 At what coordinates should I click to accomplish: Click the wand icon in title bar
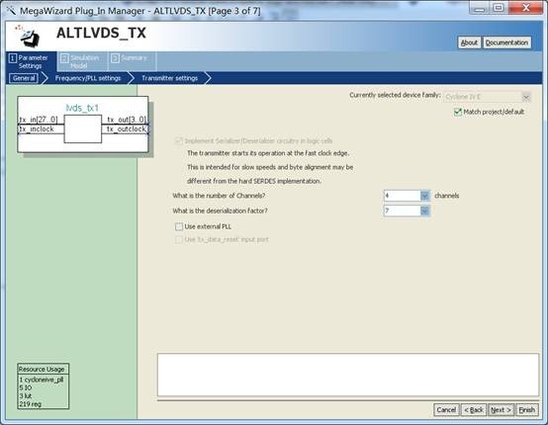(x=11, y=11)
